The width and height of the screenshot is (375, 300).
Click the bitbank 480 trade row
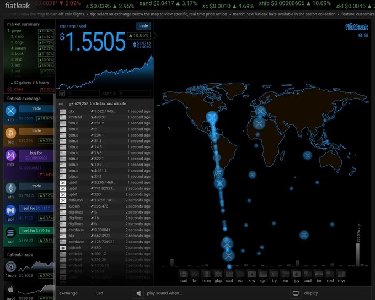(105, 248)
